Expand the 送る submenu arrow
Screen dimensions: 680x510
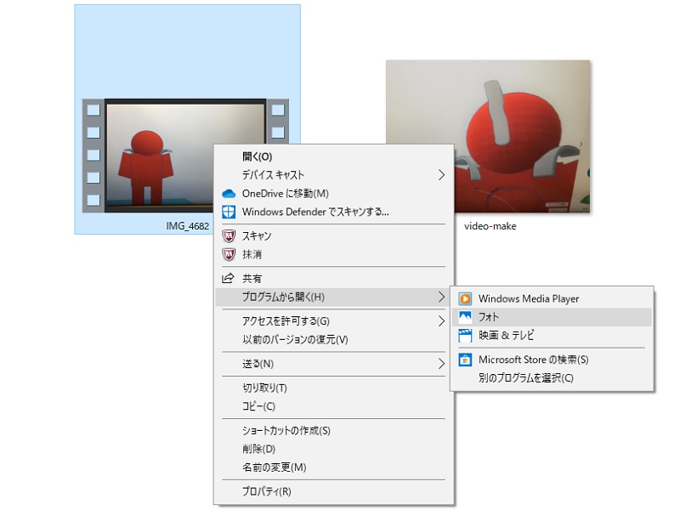point(441,364)
